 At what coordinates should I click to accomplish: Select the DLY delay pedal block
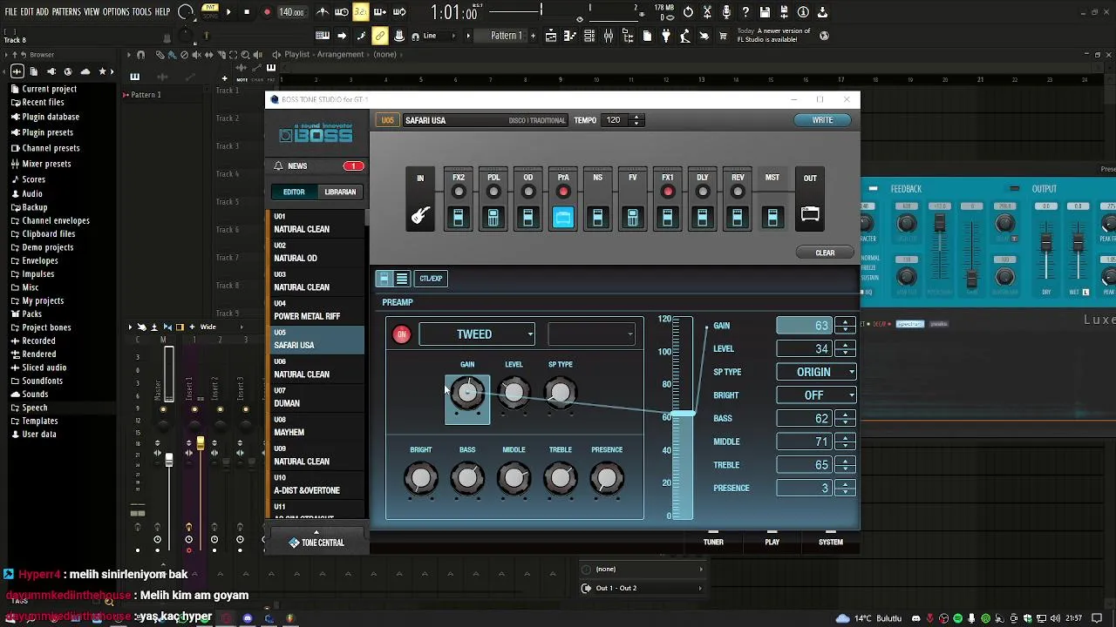pos(703,217)
